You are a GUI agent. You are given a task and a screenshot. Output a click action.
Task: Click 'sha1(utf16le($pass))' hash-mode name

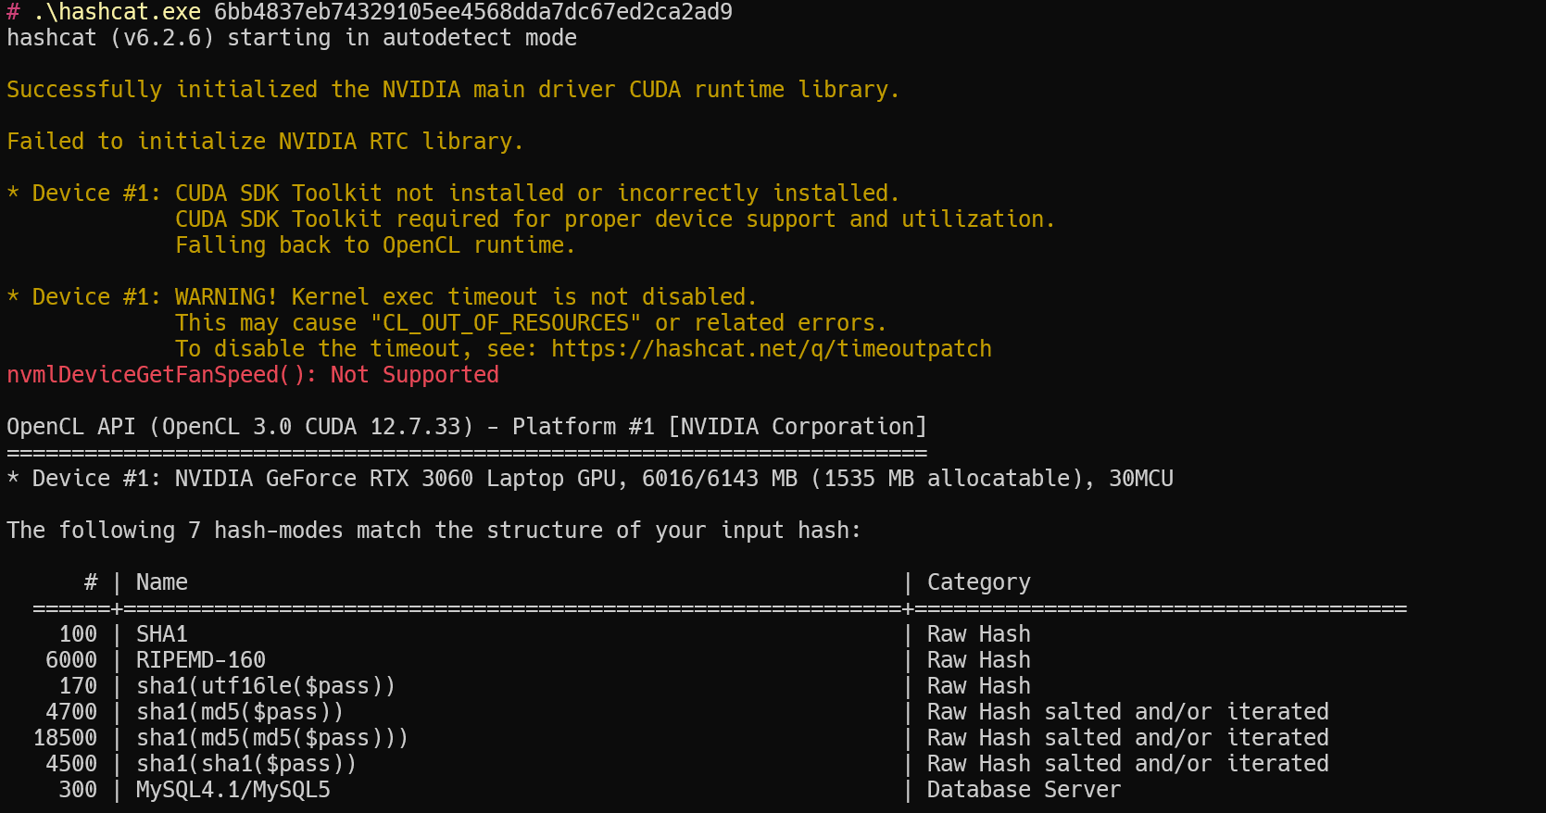point(266,686)
